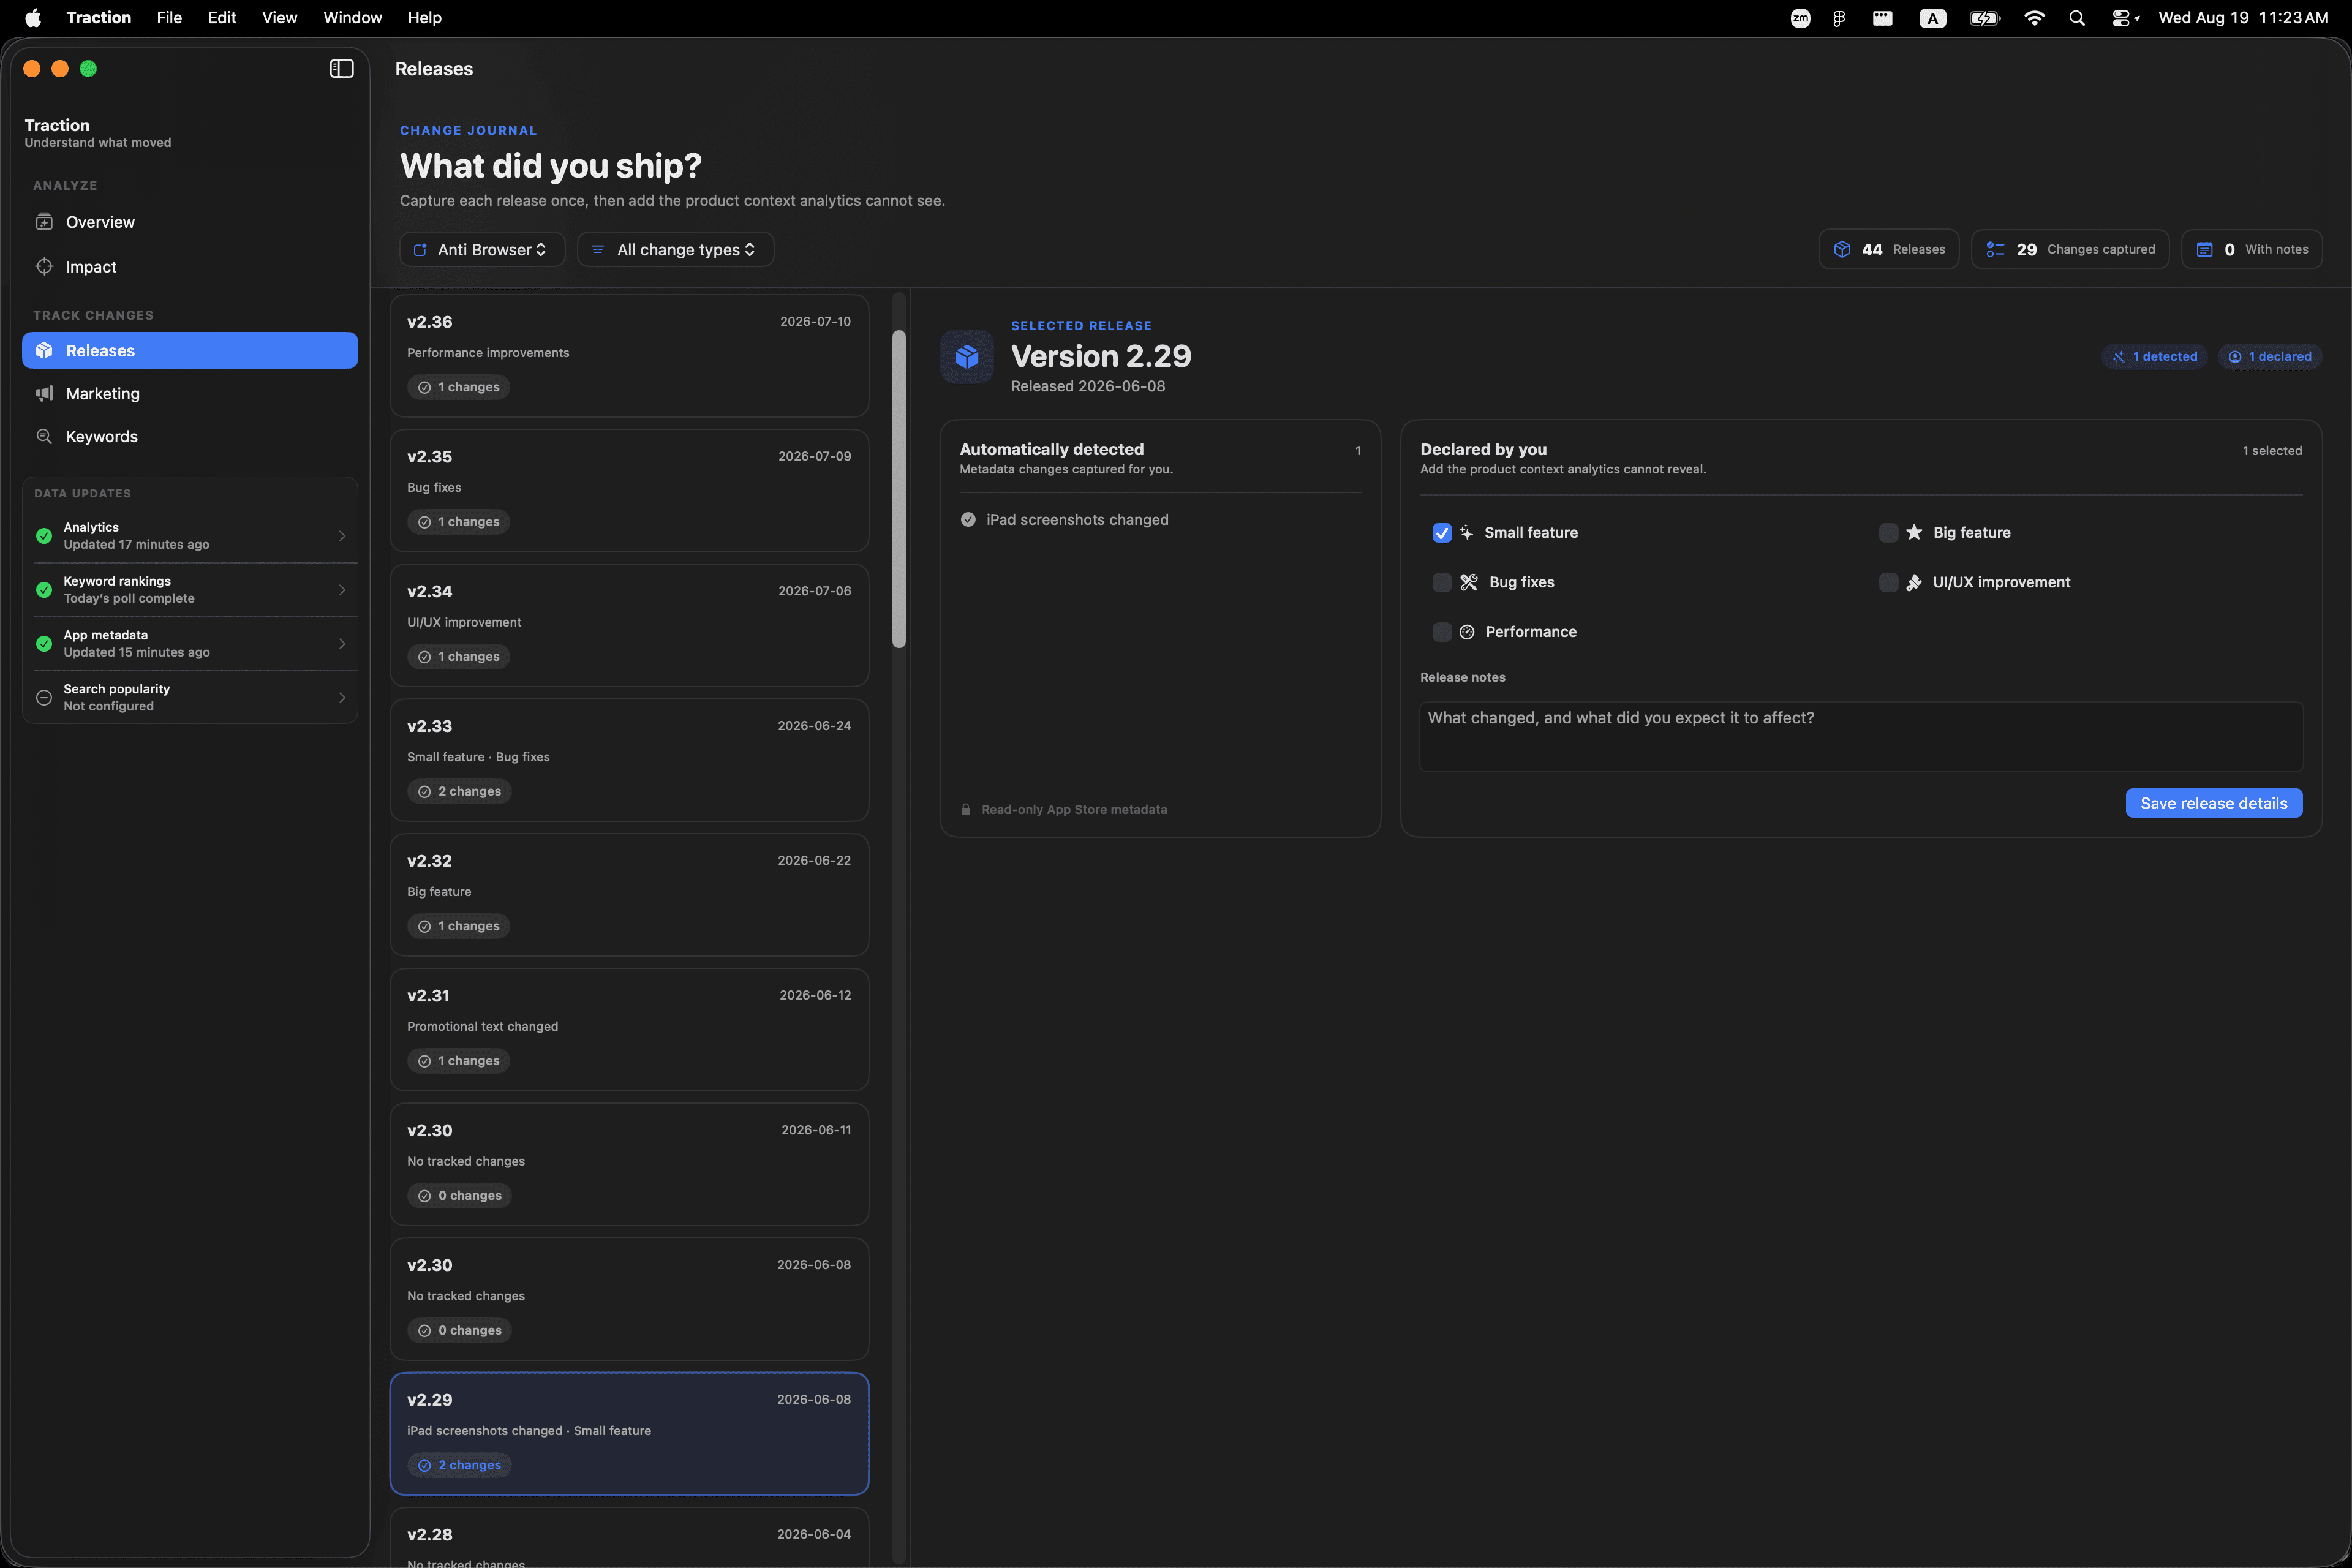2352x1568 pixels.
Task: Open the Edit menu
Action: (222, 18)
